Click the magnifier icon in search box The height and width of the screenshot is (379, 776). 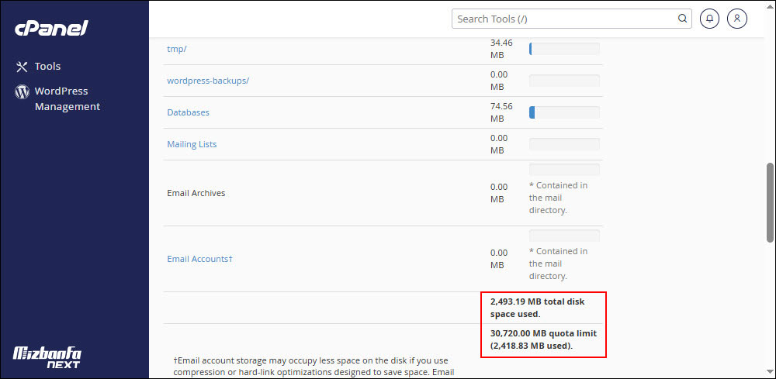point(682,19)
